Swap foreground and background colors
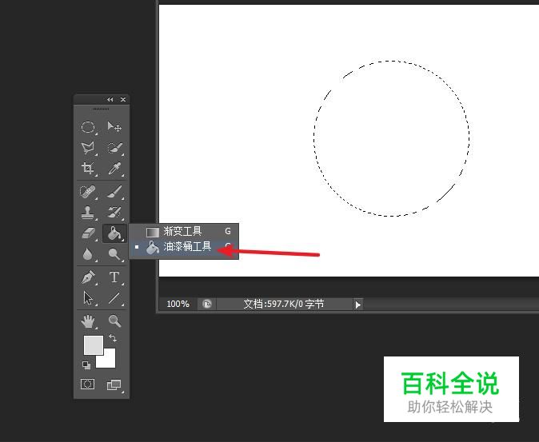 (113, 338)
